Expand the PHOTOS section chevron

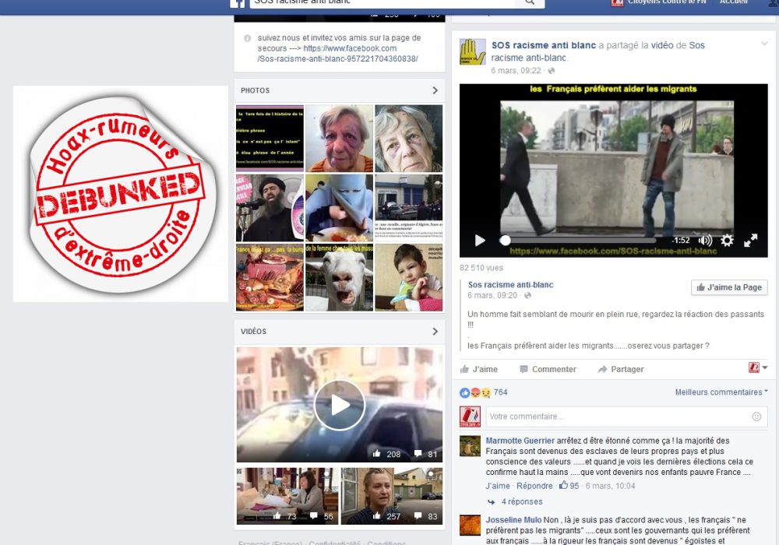coord(435,90)
